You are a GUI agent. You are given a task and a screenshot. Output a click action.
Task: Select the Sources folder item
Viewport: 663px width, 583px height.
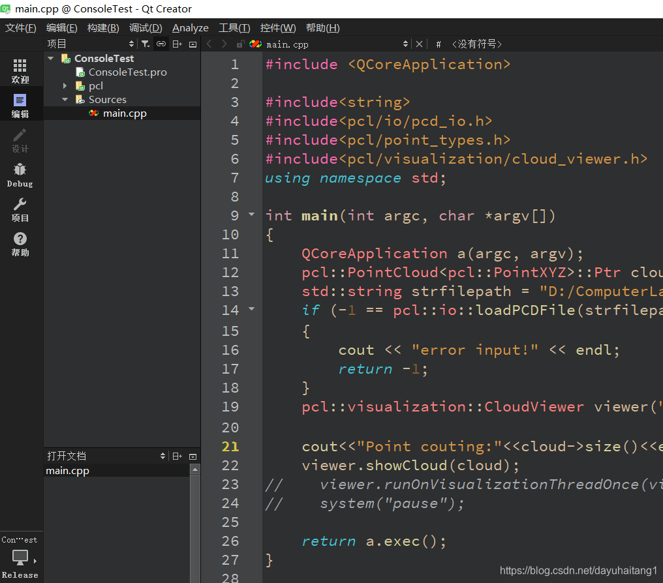point(108,100)
